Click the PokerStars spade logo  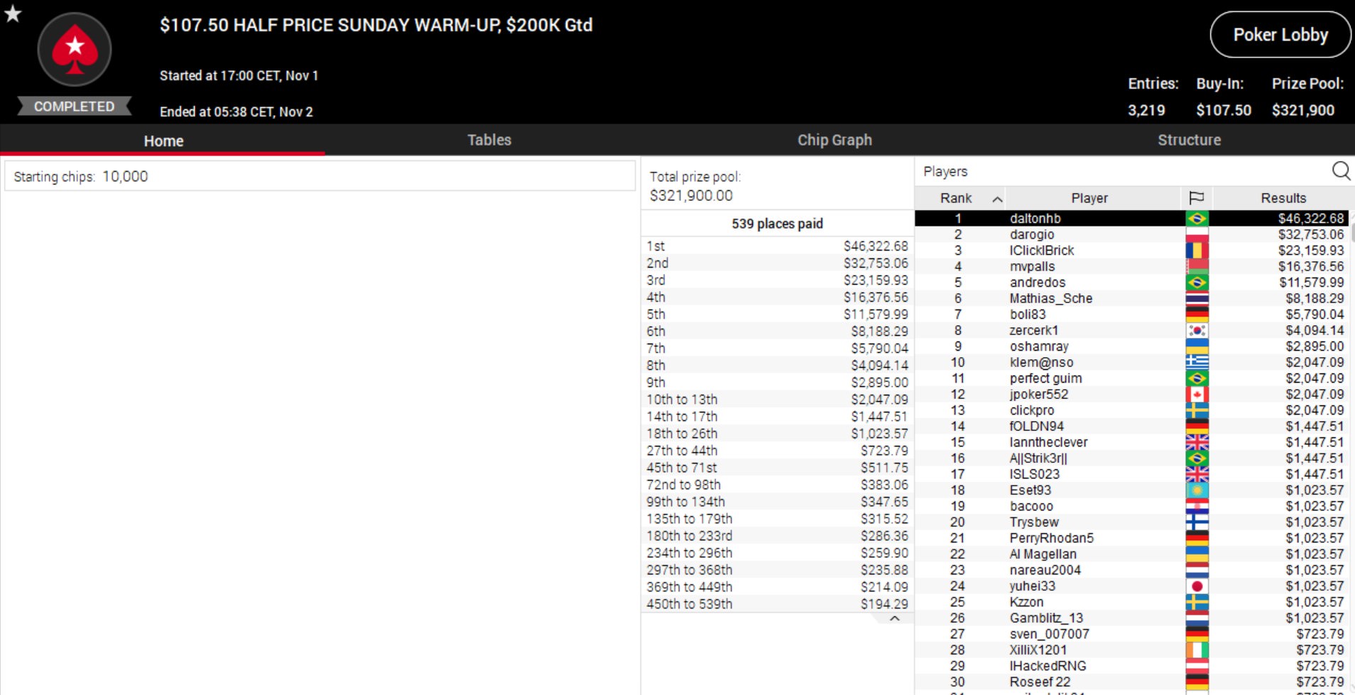point(75,50)
